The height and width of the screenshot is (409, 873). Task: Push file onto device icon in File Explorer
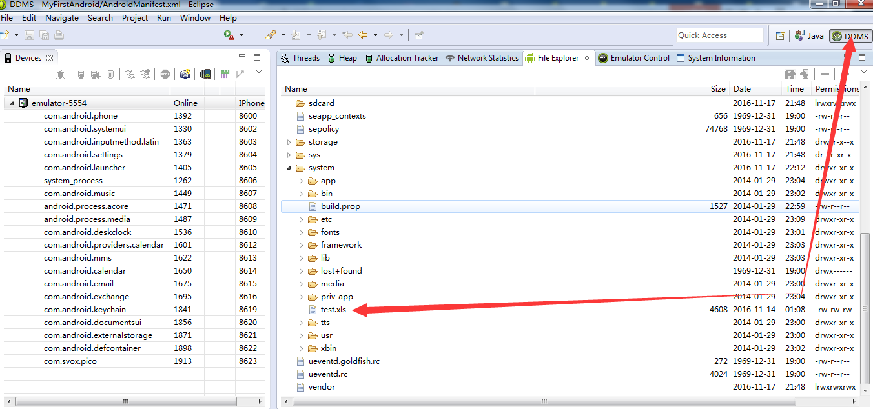(805, 74)
